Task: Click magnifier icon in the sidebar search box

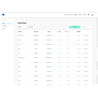Action: click(x=3, y=20)
